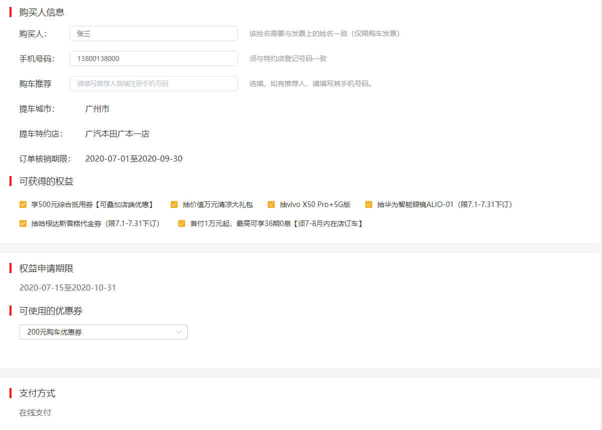
Task: Select the dealer name 广汽本田广本一店
Action: click(117, 134)
